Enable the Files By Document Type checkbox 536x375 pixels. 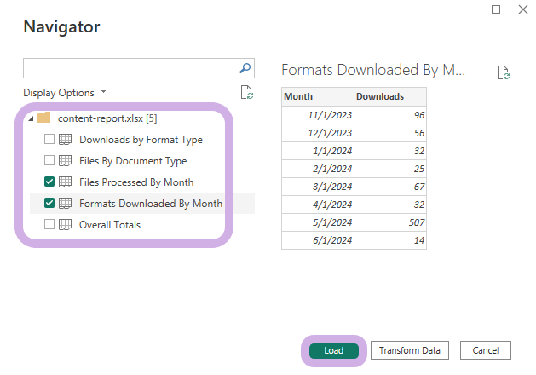(49, 160)
